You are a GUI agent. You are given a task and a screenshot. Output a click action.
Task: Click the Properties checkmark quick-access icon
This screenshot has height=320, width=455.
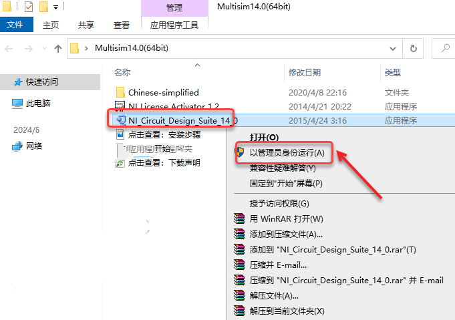click(29, 7)
